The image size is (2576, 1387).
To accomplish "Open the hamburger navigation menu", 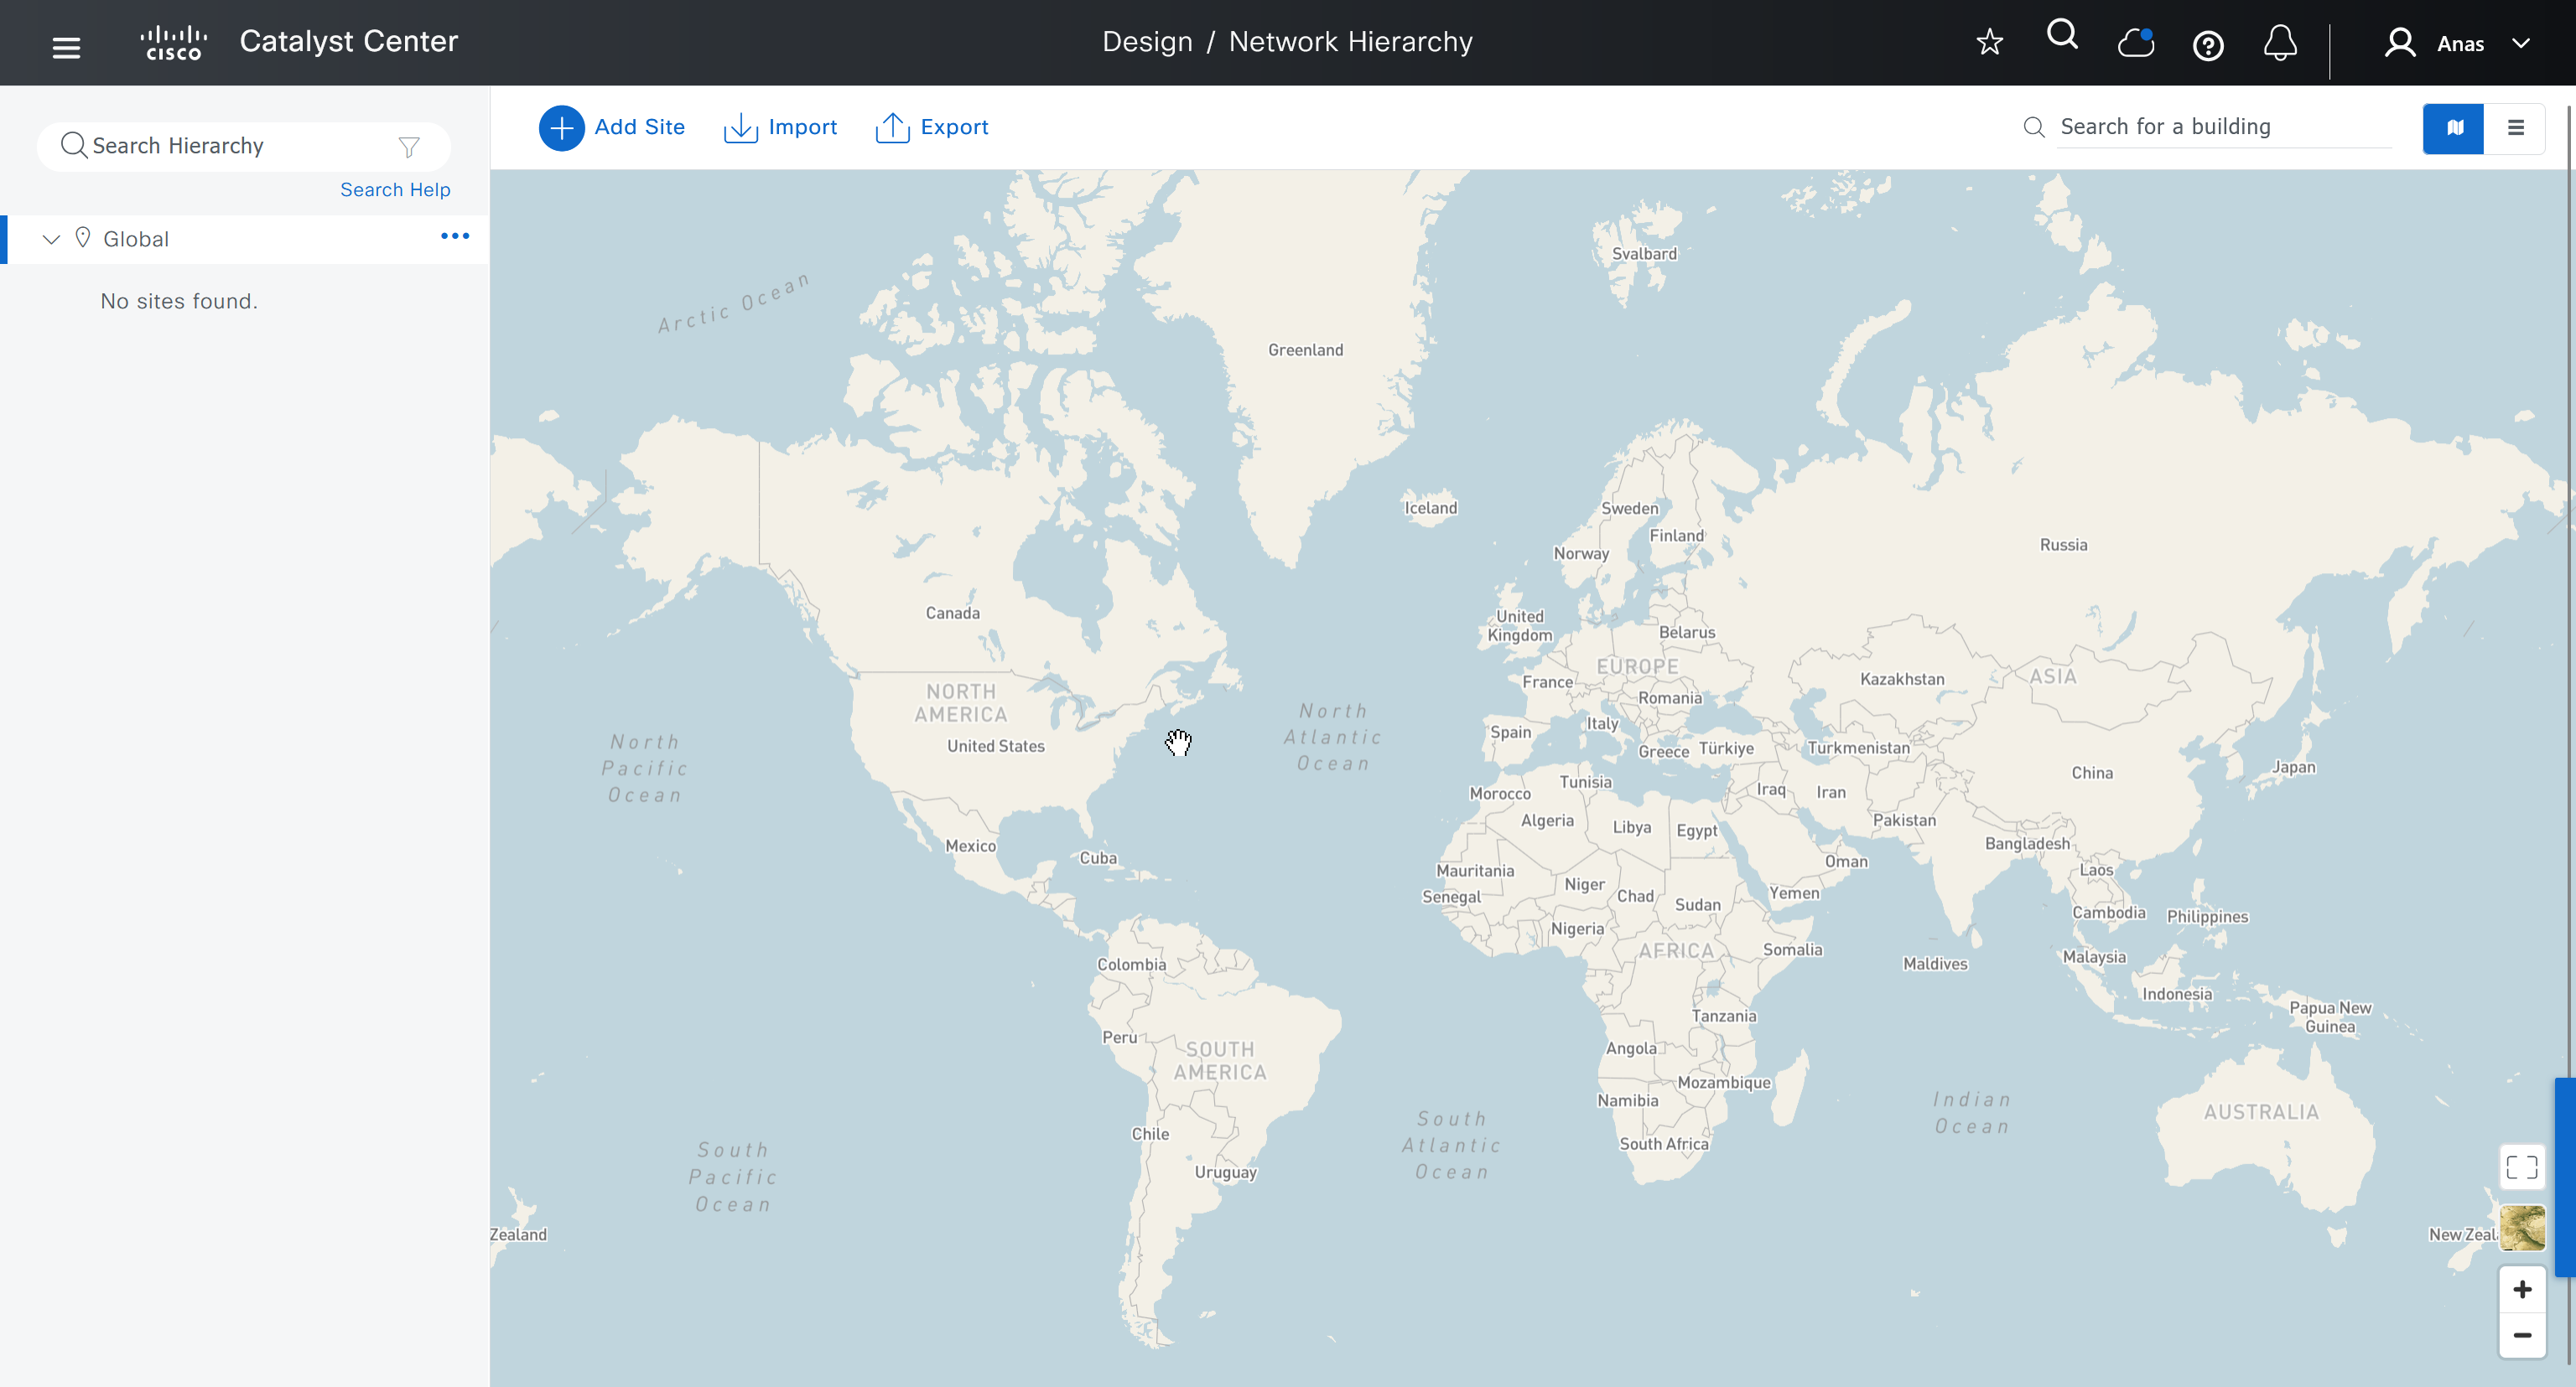I will [66, 47].
